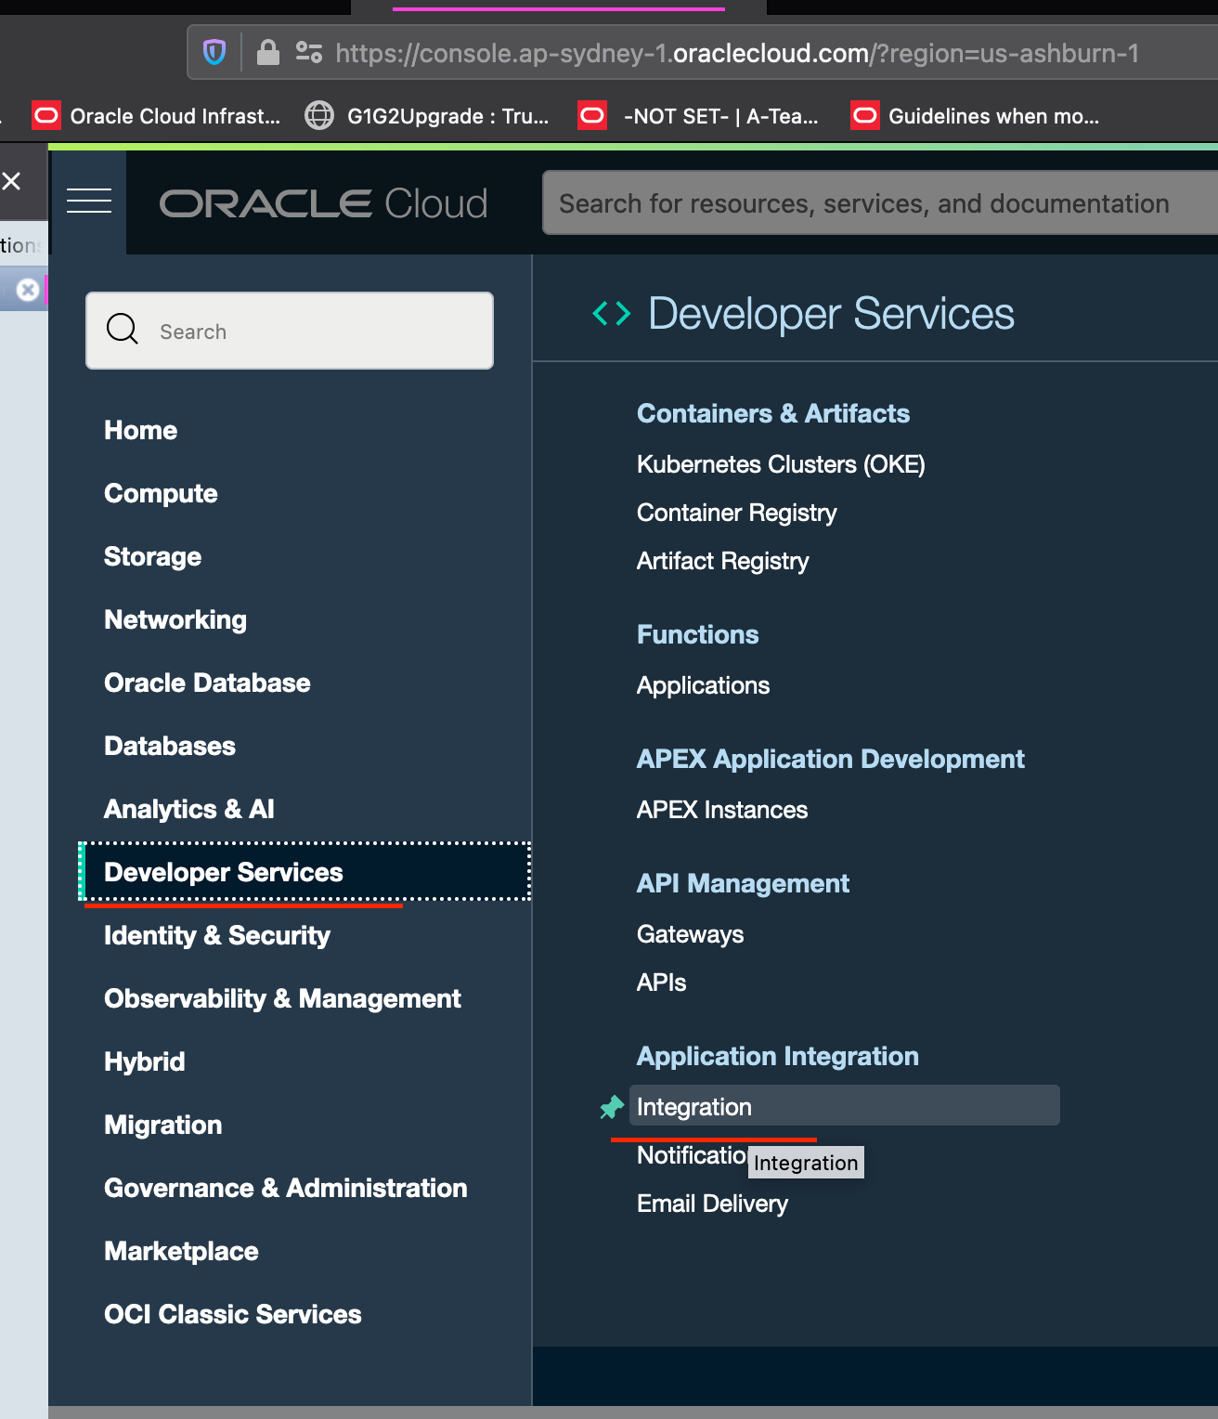The image size is (1218, 1419).
Task: Open the G1G2Upgrade bookmark
Action: pyautogui.click(x=427, y=116)
